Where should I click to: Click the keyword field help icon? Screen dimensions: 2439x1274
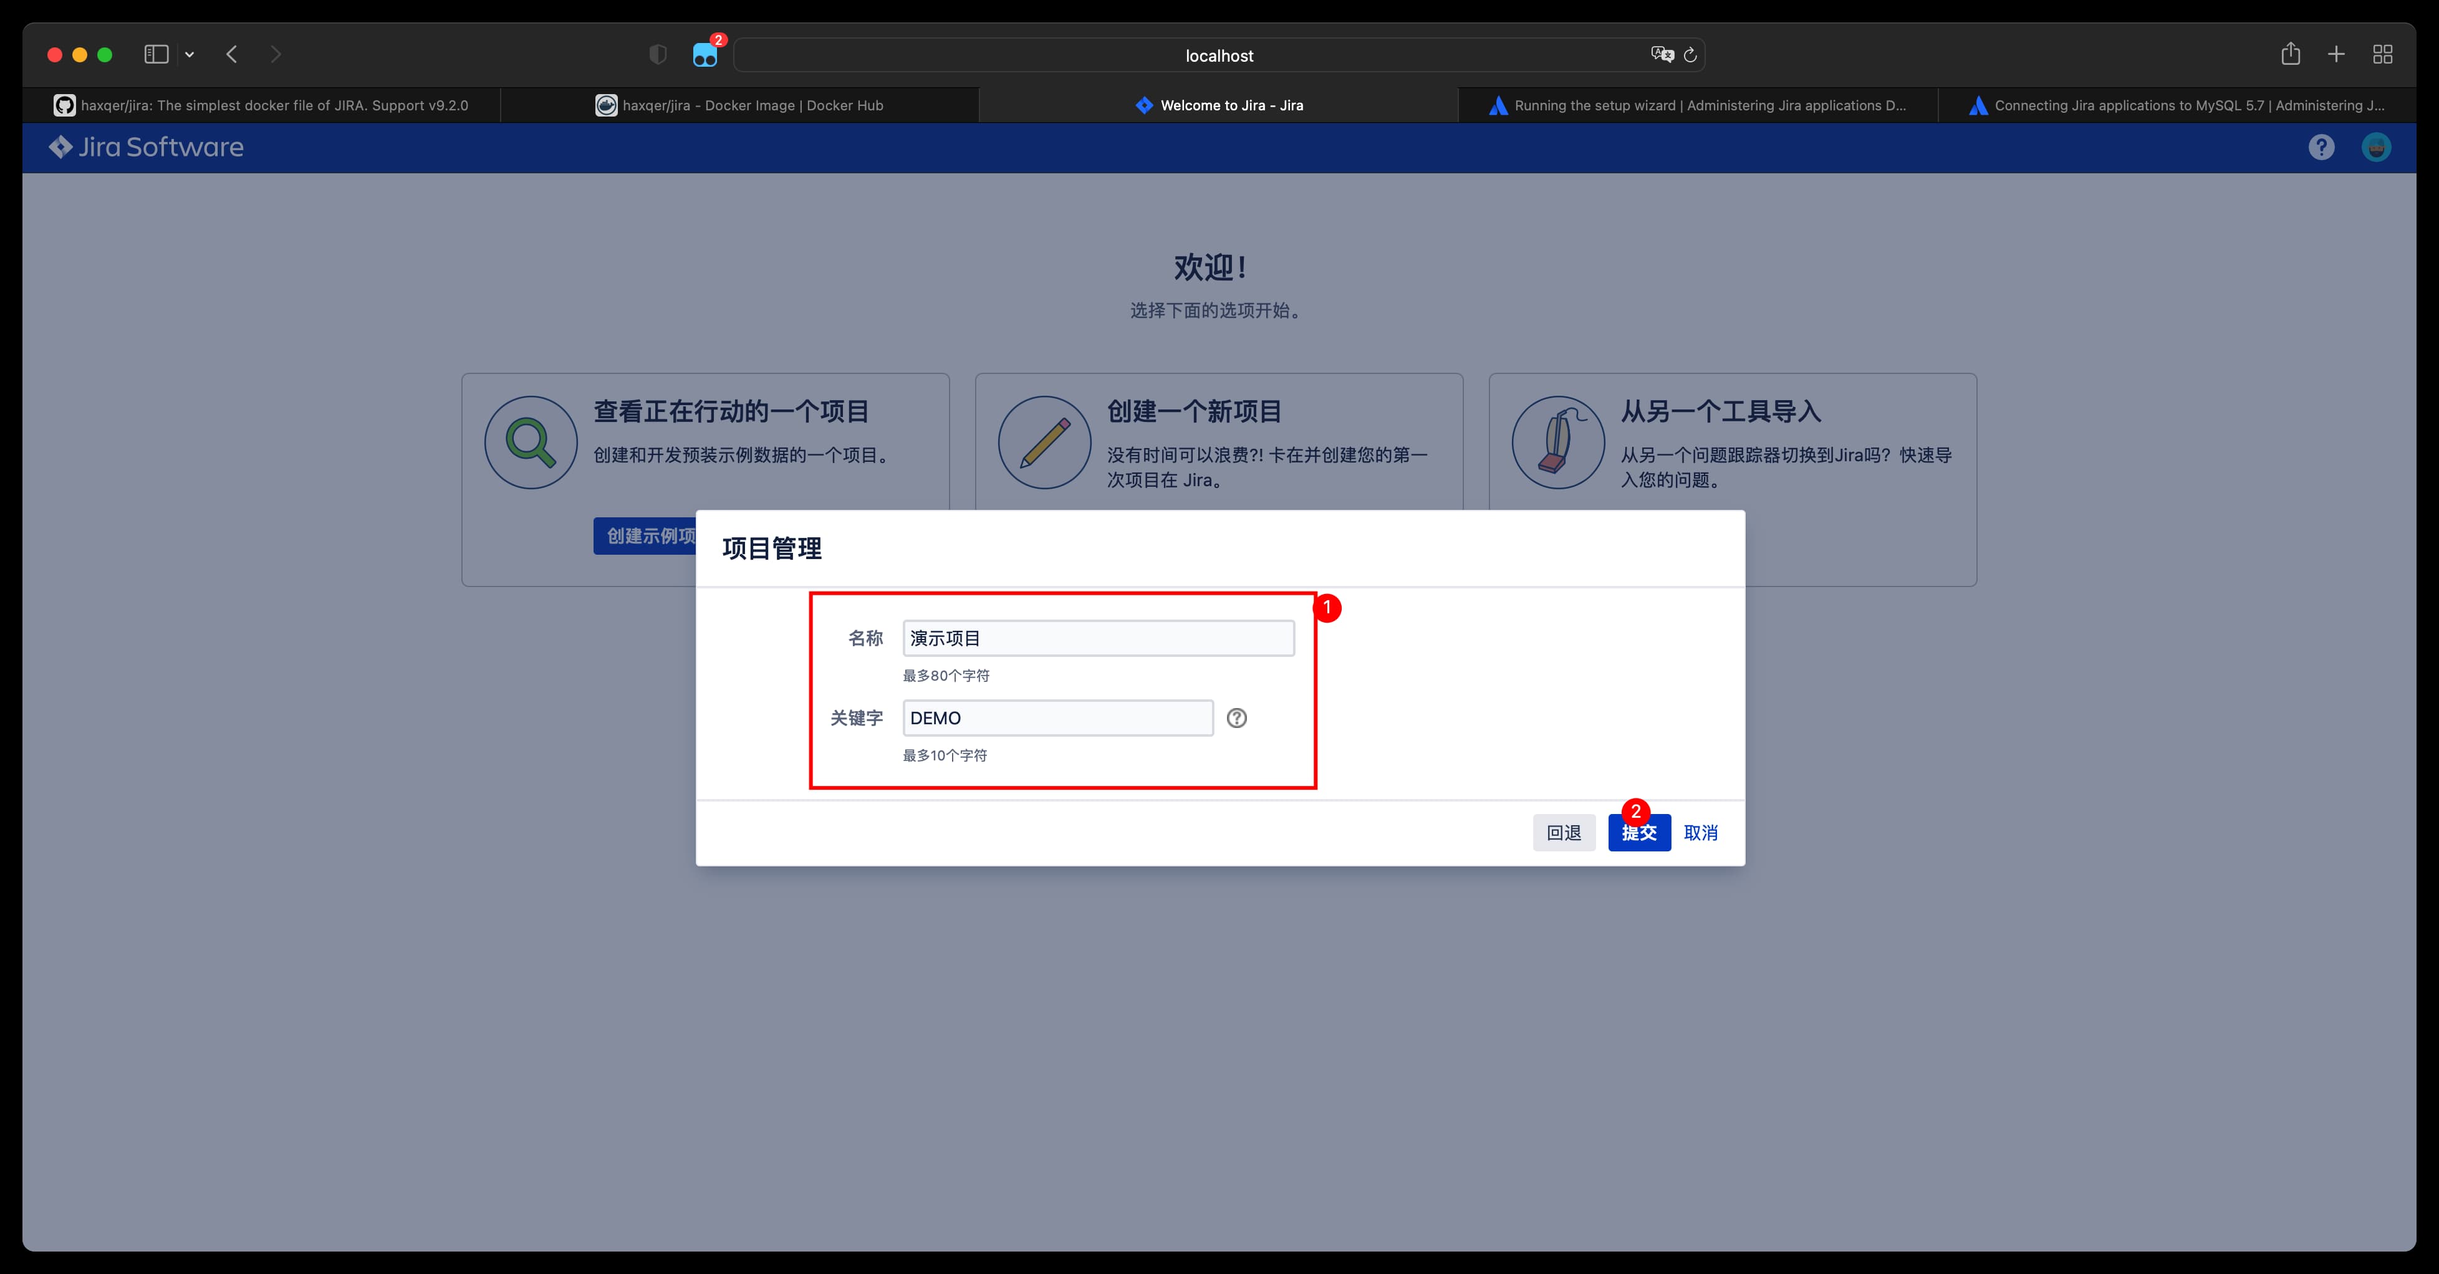[x=1236, y=717]
